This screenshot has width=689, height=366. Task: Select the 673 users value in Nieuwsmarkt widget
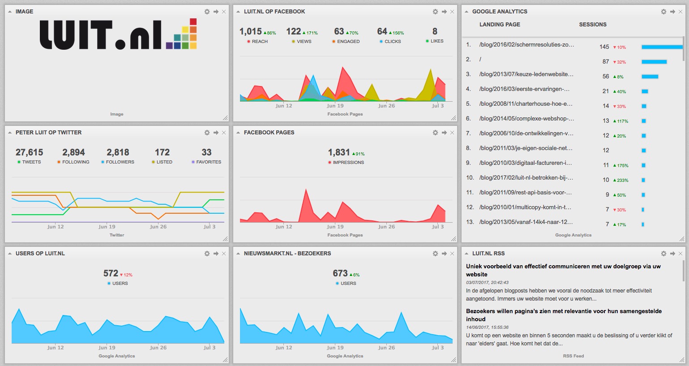pyautogui.click(x=340, y=273)
